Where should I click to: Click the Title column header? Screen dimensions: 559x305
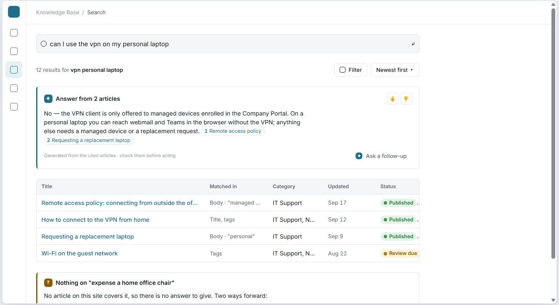click(47, 187)
